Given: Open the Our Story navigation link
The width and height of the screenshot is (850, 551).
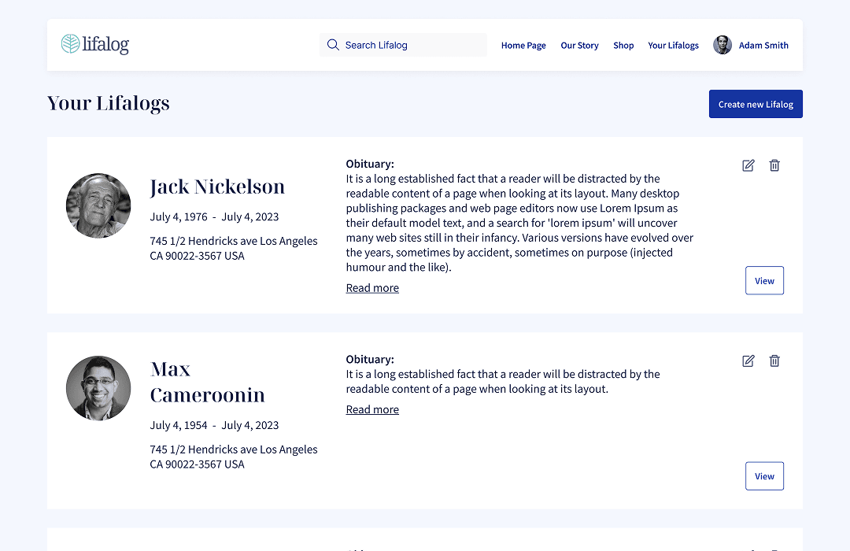Looking at the screenshot, I should (x=579, y=45).
